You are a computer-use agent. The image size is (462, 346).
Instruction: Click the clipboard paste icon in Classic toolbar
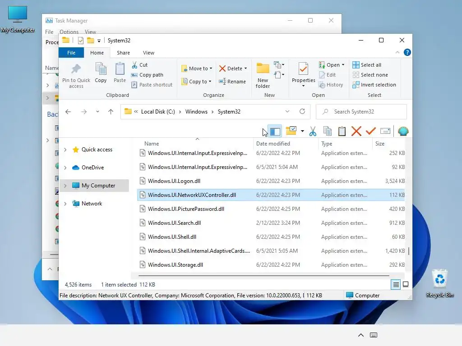pos(342,131)
